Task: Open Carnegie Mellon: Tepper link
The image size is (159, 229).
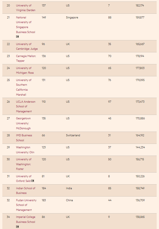Action: click(x=26, y=58)
